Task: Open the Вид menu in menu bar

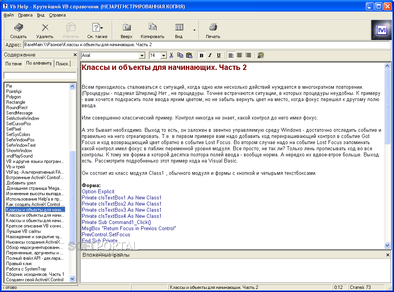Action: (41, 15)
